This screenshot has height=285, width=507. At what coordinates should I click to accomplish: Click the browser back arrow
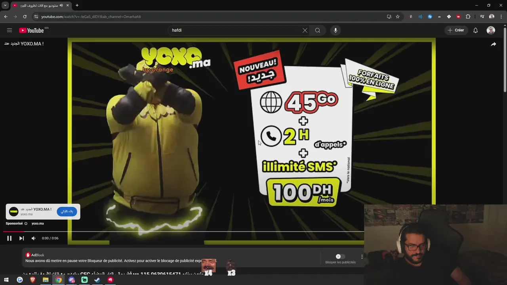[6, 17]
